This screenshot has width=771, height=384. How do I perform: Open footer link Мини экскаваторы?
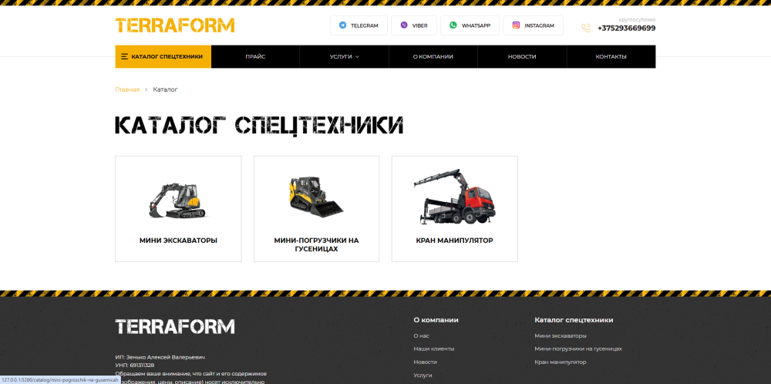click(x=561, y=336)
